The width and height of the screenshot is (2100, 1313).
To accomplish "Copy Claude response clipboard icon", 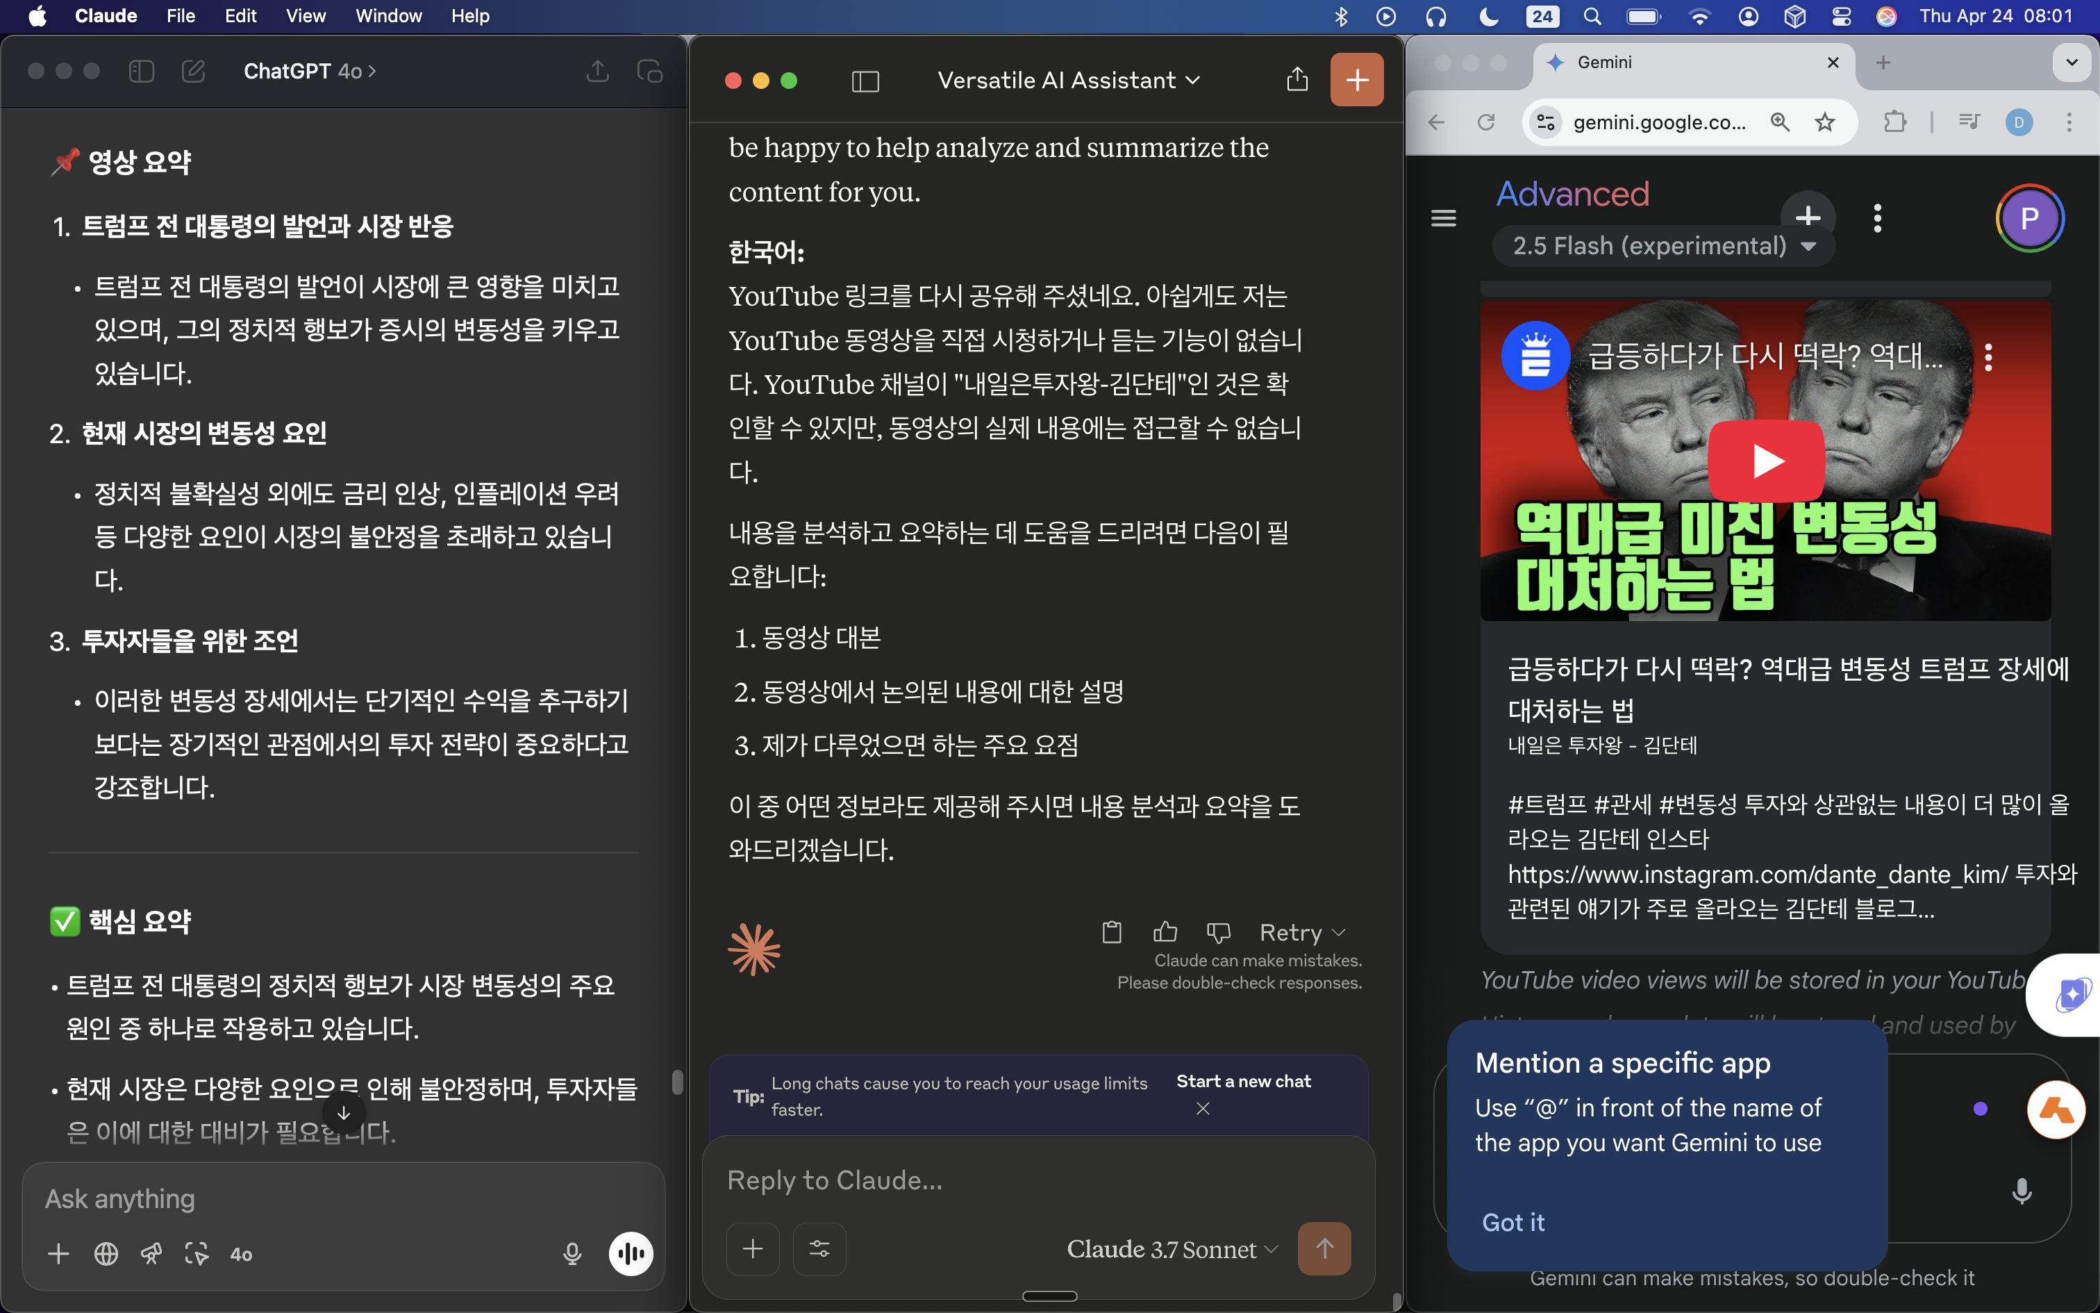I will click(1112, 932).
